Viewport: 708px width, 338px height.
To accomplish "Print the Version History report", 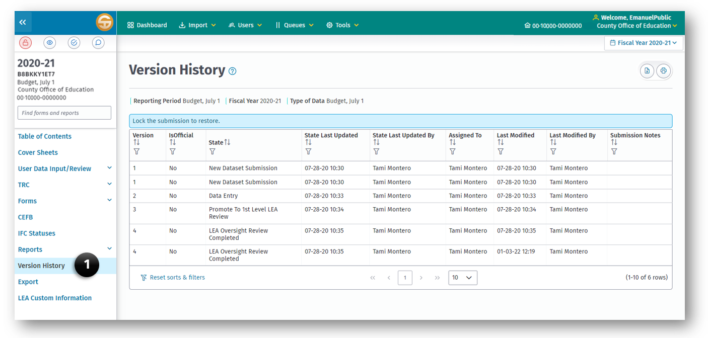I will tap(664, 70).
